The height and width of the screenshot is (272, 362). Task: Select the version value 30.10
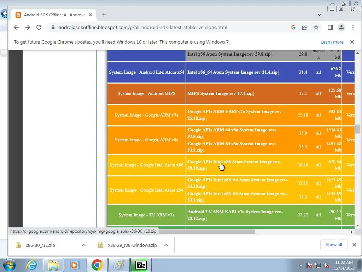(303, 165)
